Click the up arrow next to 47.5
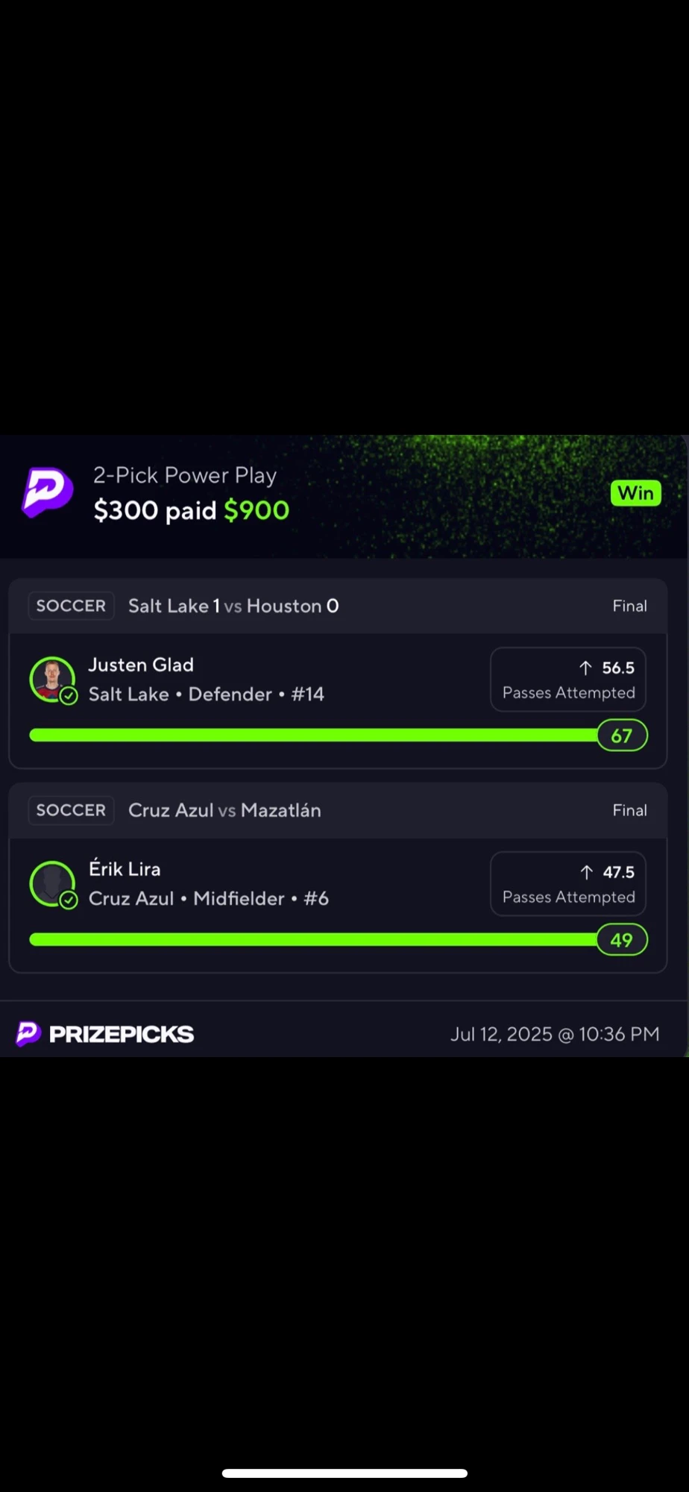The width and height of the screenshot is (689, 1492). click(586, 872)
